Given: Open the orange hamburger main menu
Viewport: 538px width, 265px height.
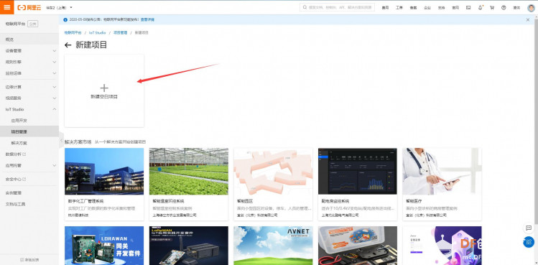Looking at the screenshot, I should pos(7,7).
